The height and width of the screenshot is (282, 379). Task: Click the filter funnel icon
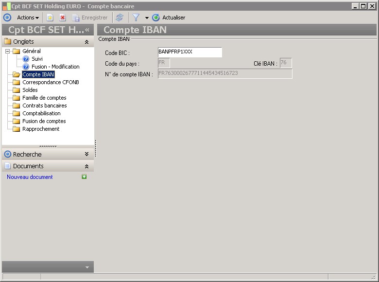point(136,18)
